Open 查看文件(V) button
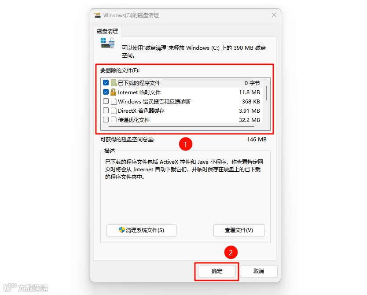This screenshot has width=367, height=295. (239, 230)
